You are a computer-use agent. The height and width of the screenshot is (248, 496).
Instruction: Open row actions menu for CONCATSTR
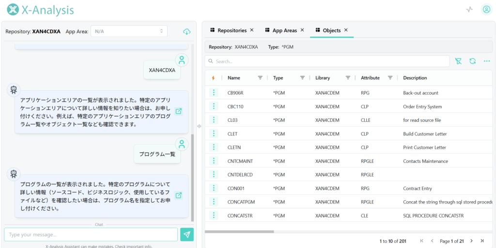[x=214, y=216]
